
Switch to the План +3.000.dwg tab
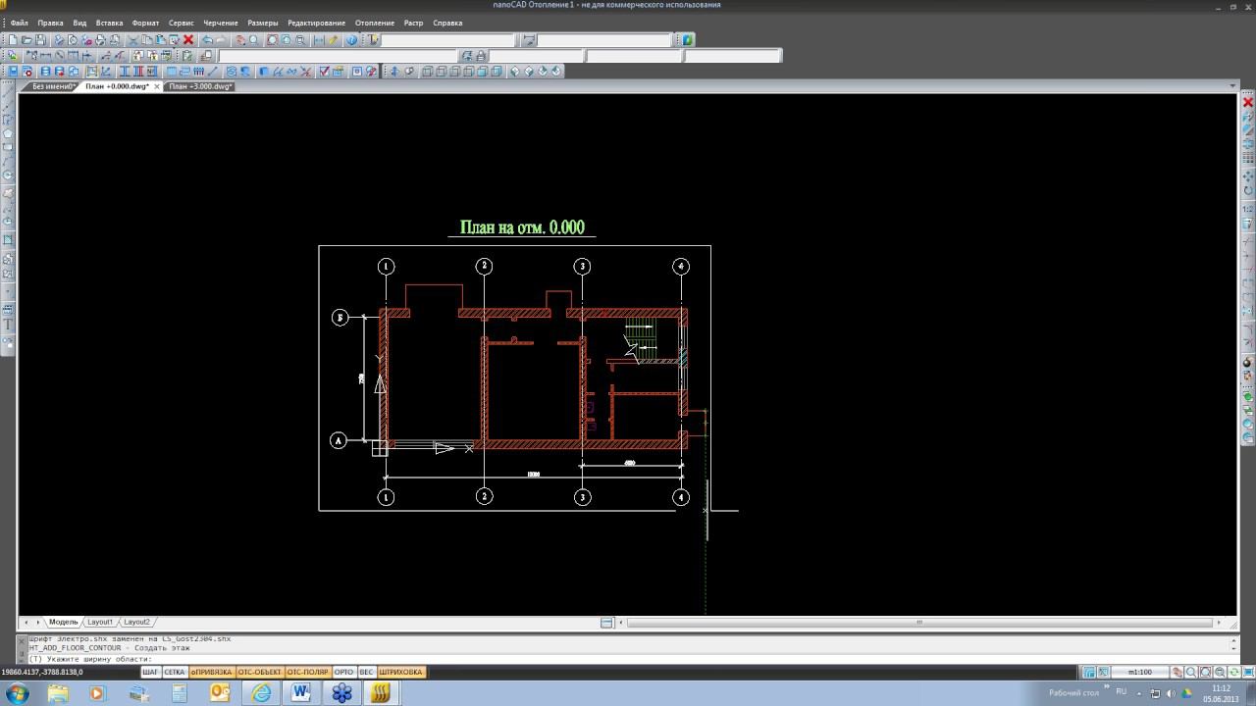200,86
